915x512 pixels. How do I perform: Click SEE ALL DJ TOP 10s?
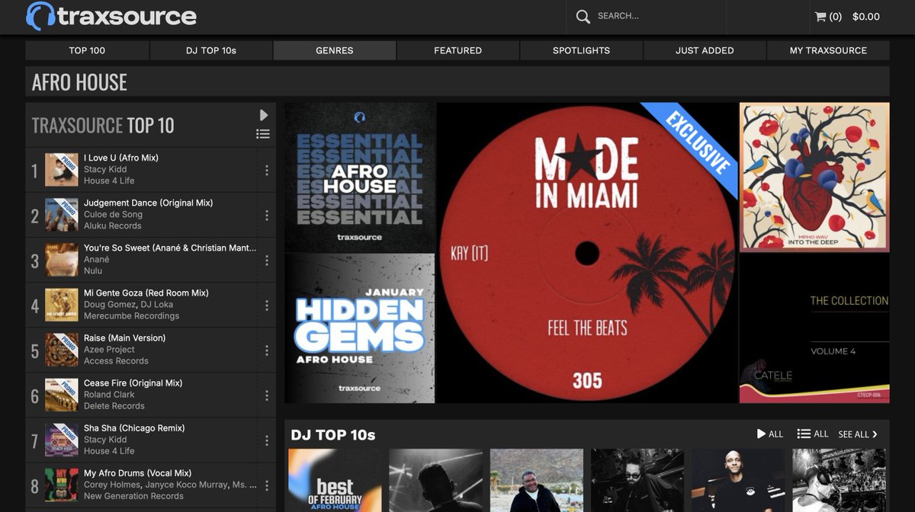pyautogui.click(x=858, y=434)
